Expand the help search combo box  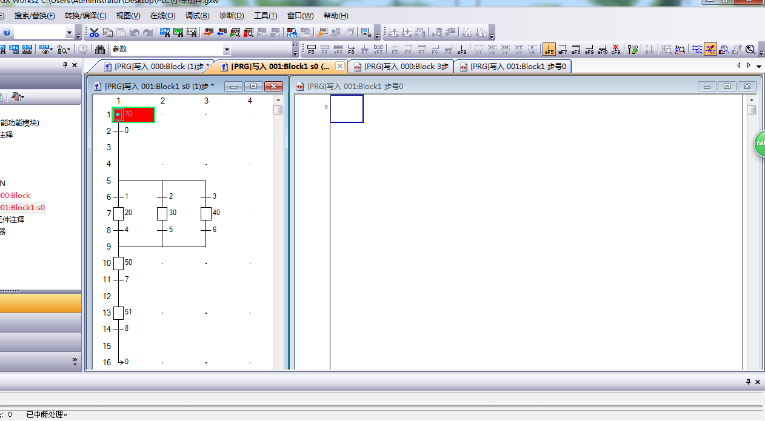point(69,33)
